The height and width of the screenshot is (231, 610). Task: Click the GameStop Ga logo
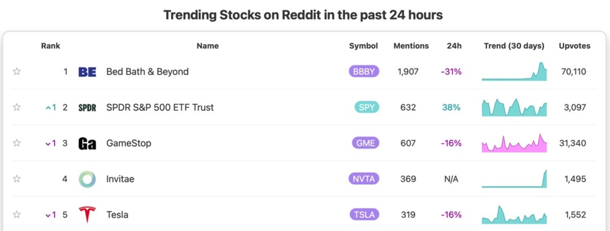87,144
